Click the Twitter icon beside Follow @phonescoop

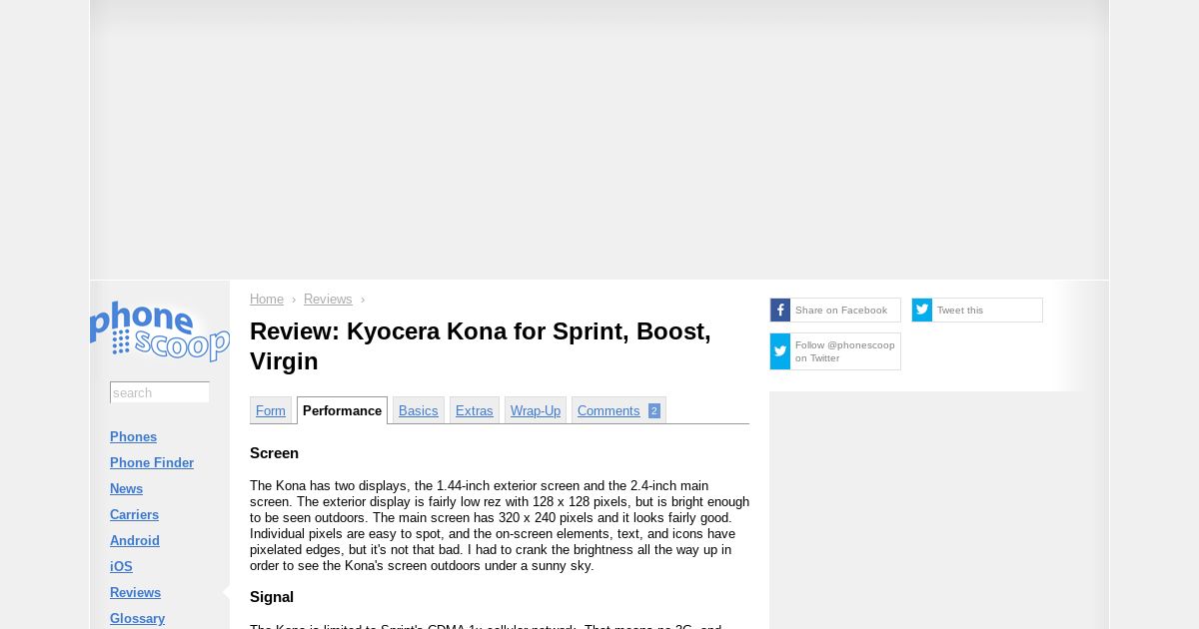[x=780, y=351]
